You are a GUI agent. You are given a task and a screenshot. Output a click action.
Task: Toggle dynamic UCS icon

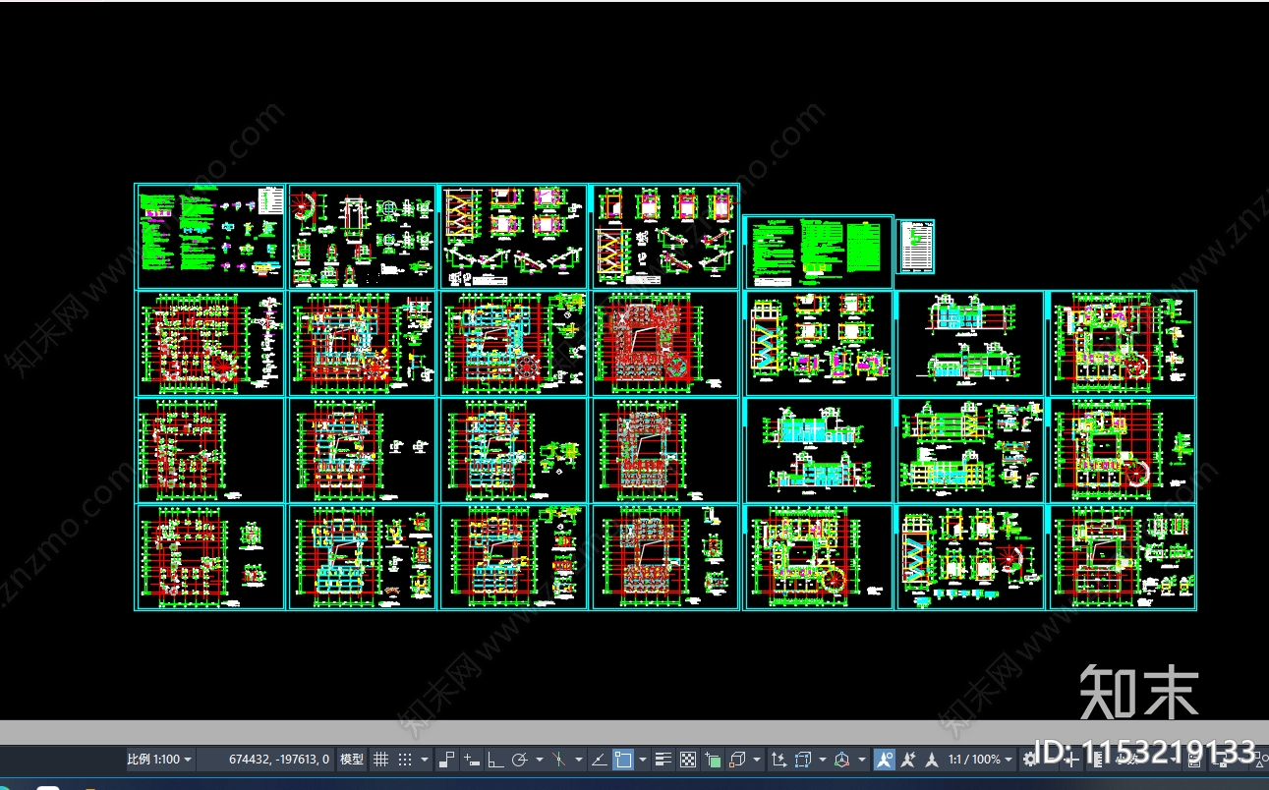coord(778,759)
